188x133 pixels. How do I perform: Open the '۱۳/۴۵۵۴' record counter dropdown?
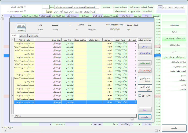tap(2, 128)
